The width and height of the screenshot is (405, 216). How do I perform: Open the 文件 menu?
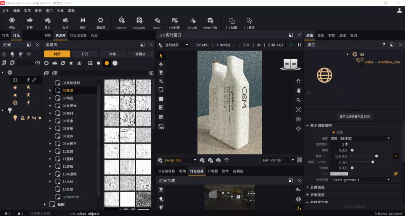[x=5, y=11]
